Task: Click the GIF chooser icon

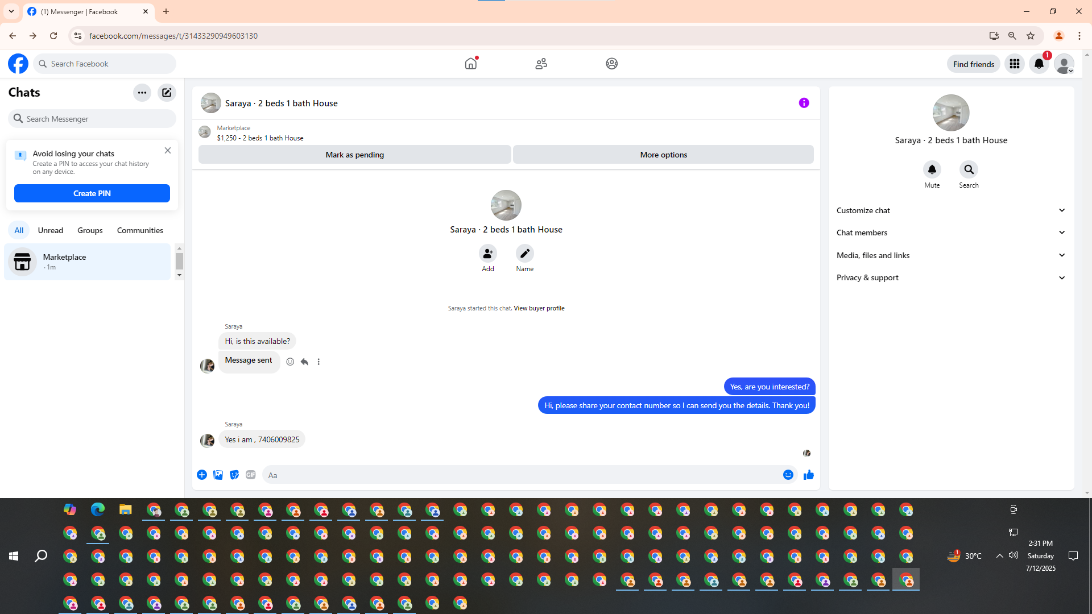Action: pyautogui.click(x=251, y=475)
